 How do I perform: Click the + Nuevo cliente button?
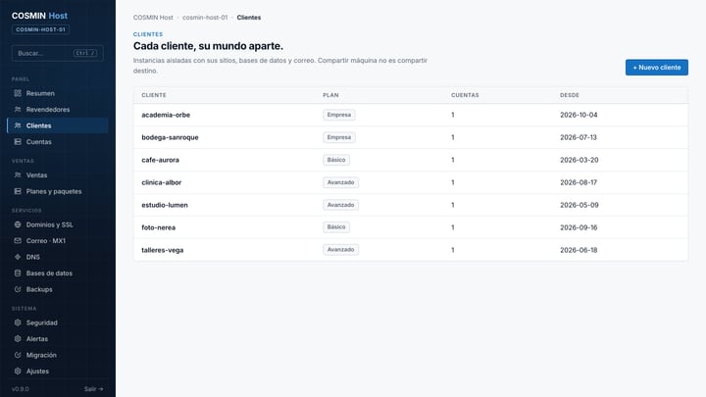coord(656,68)
